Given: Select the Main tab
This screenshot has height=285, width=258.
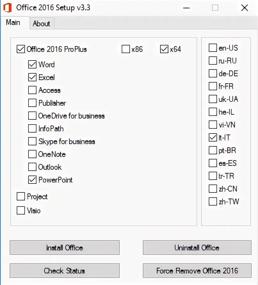Looking at the screenshot, I should coord(13,23).
